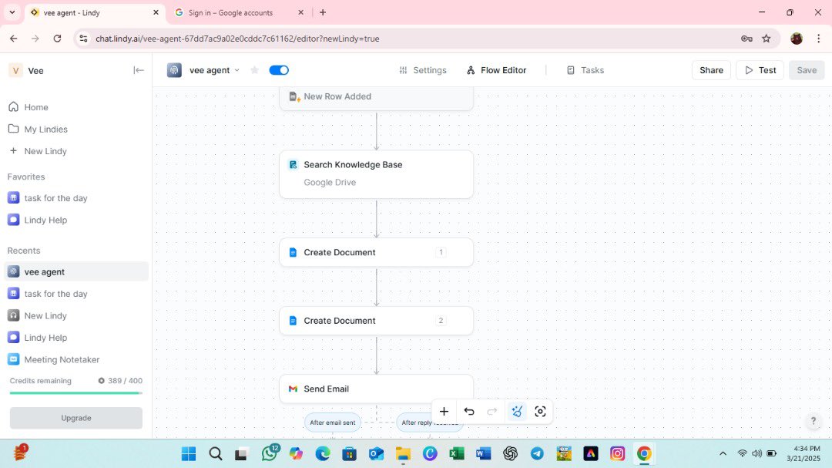Open the taskbar clock and date
This screenshot has height=468, width=832.
(x=803, y=453)
